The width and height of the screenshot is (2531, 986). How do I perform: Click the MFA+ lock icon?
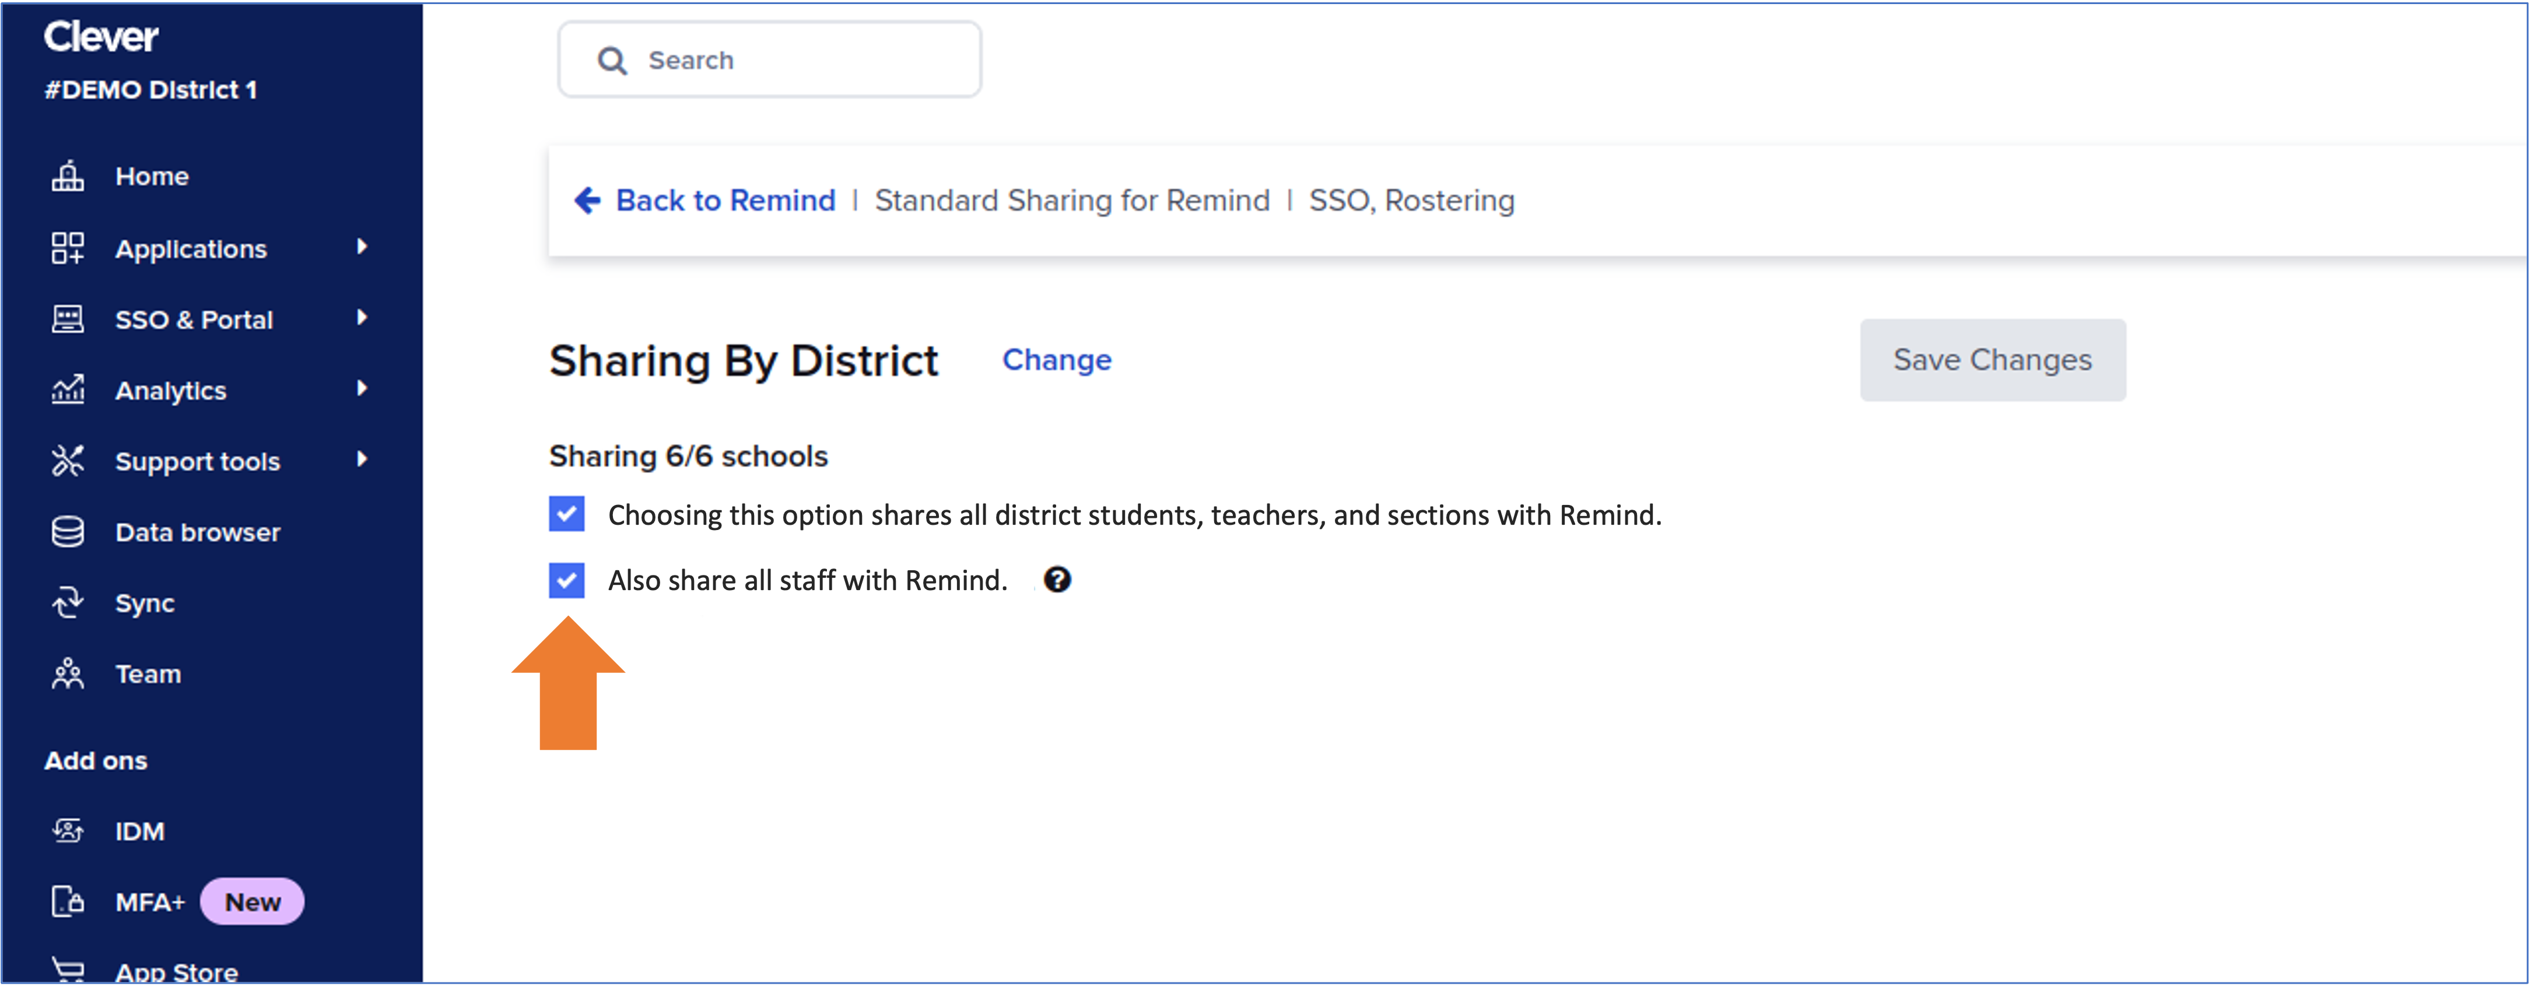point(68,901)
